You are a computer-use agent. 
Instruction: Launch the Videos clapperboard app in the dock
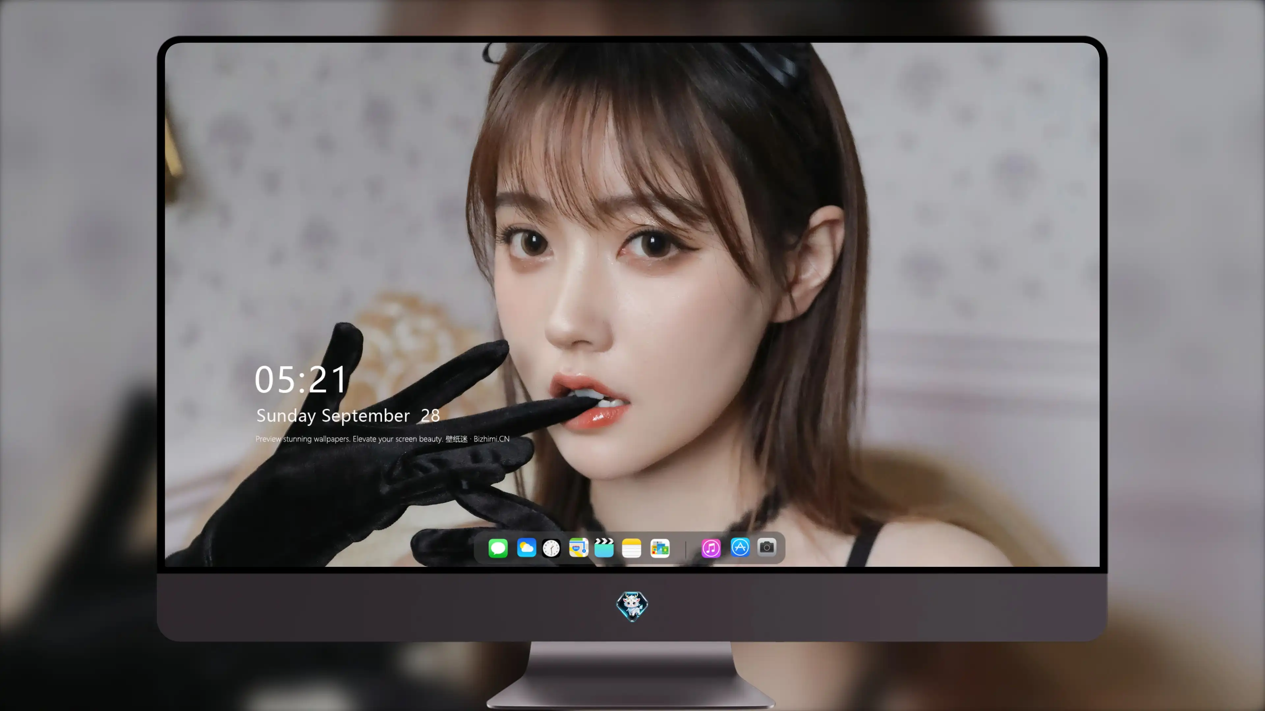[604, 548]
